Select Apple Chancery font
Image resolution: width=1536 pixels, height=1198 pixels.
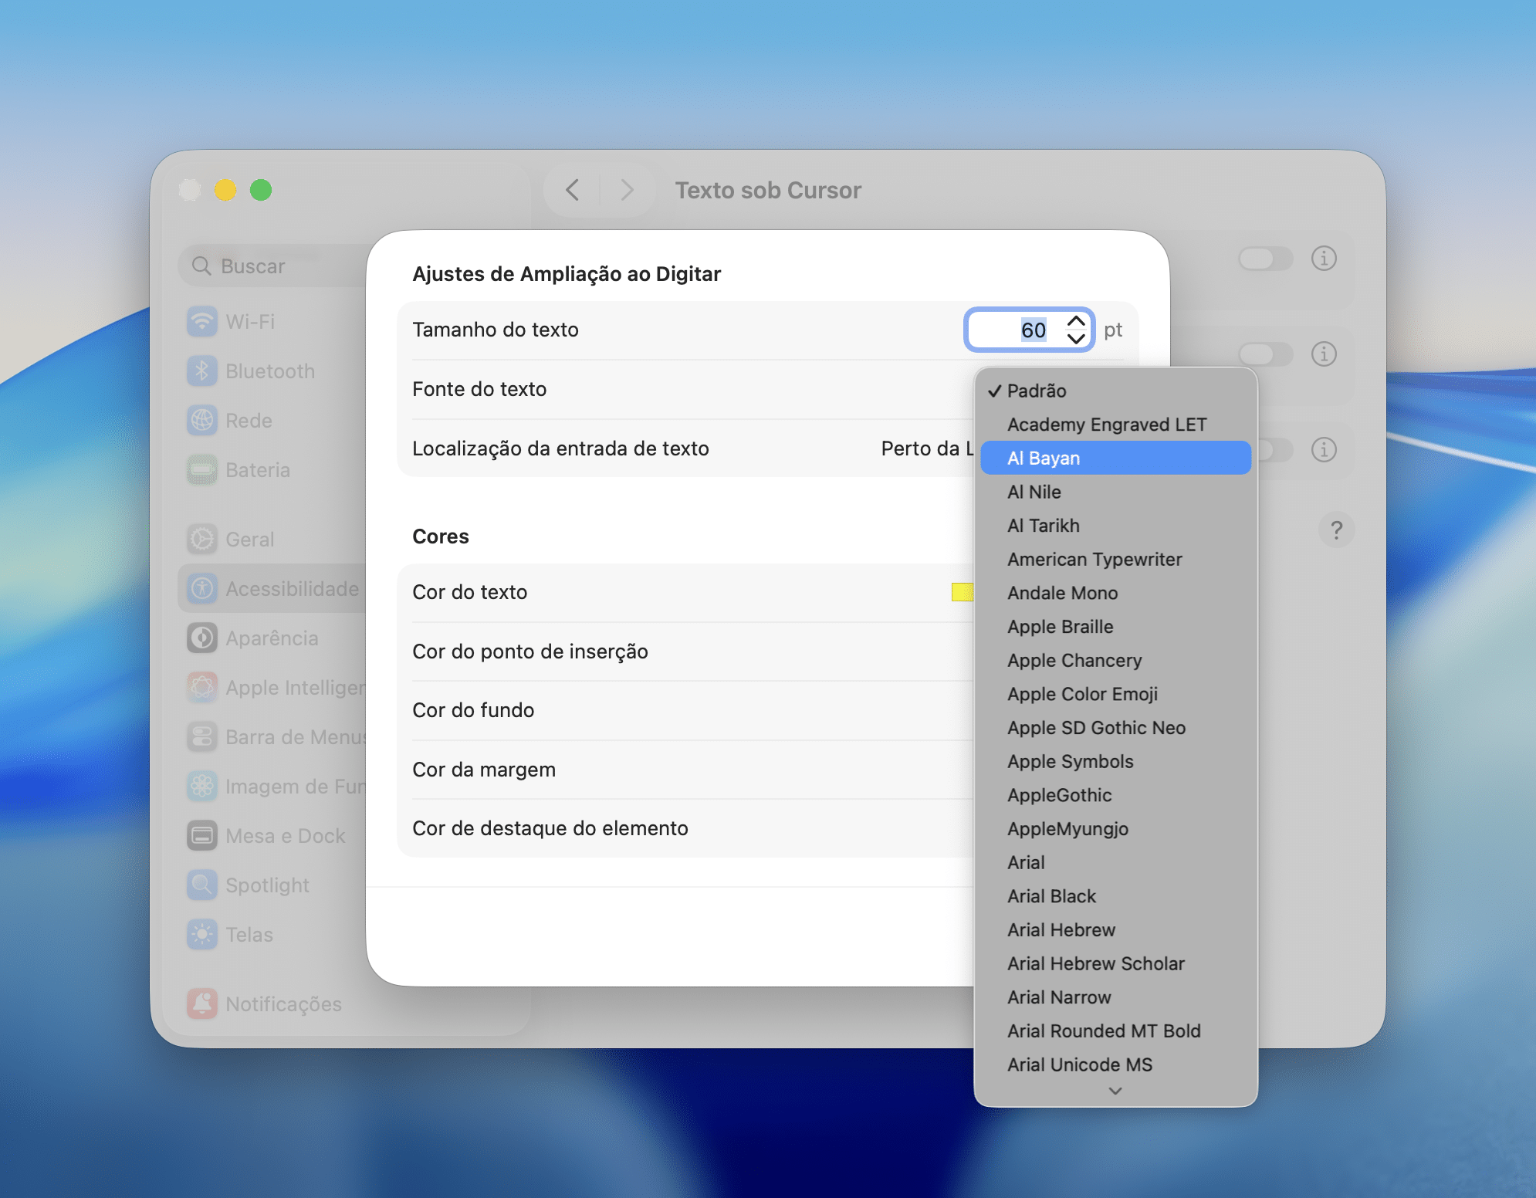click(1115, 660)
